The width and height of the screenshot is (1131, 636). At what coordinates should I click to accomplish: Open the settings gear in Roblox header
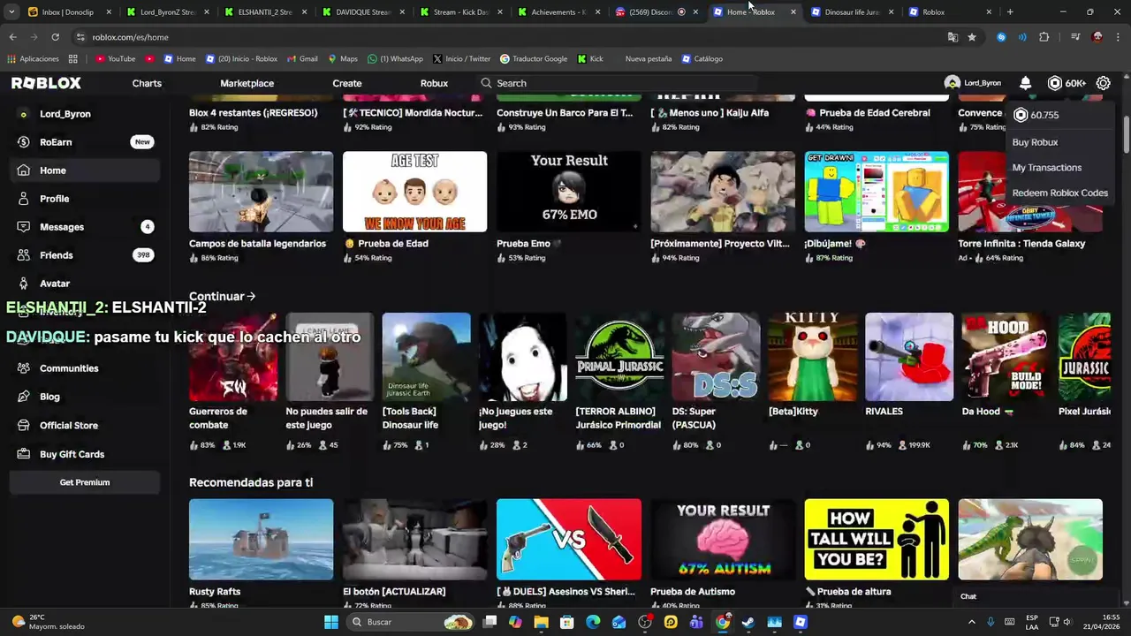[1103, 83]
